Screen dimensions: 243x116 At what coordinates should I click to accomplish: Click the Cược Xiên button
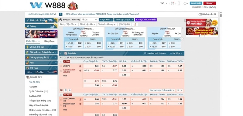click(106, 20)
